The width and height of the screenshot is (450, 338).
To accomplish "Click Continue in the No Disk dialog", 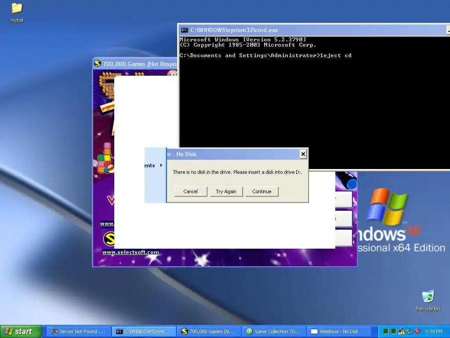I will [x=262, y=191].
